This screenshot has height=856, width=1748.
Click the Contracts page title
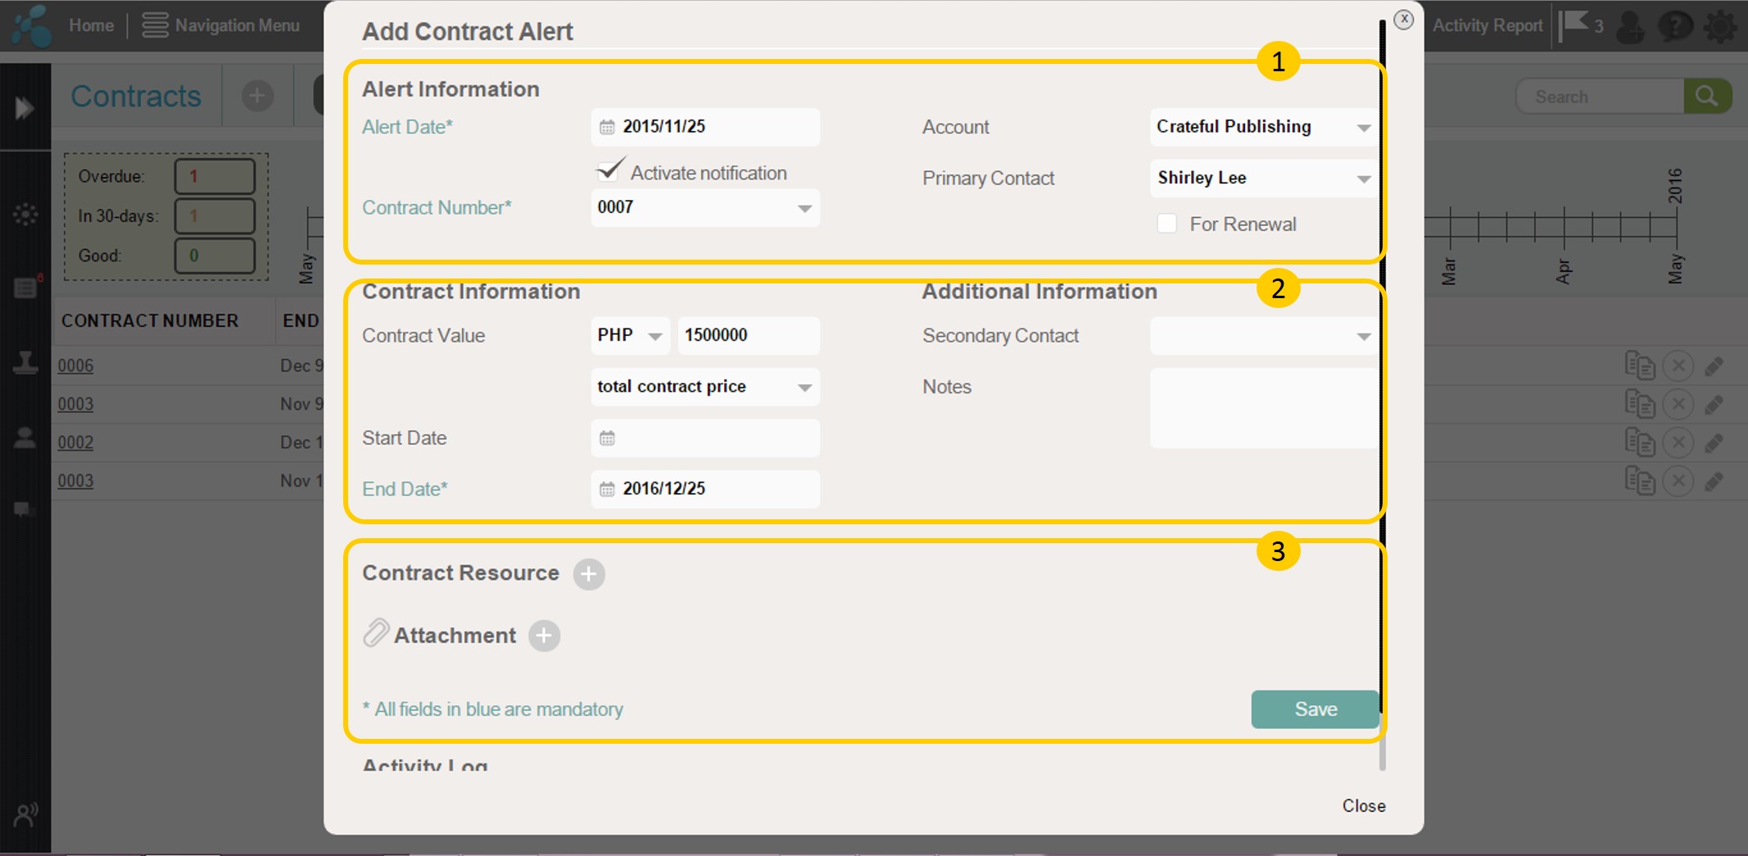click(136, 97)
